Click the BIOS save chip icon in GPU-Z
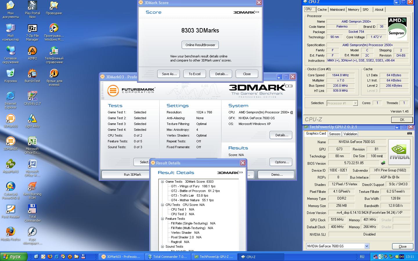Image resolution: width=418 pixels, height=261 pixels. click(x=383, y=163)
